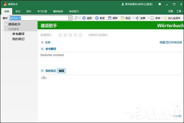Open the search box history dropdown arrow
Viewport: 184px width, 123px height.
pyautogui.click(x=70, y=18)
